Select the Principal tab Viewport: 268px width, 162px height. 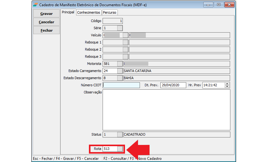tap(68, 12)
